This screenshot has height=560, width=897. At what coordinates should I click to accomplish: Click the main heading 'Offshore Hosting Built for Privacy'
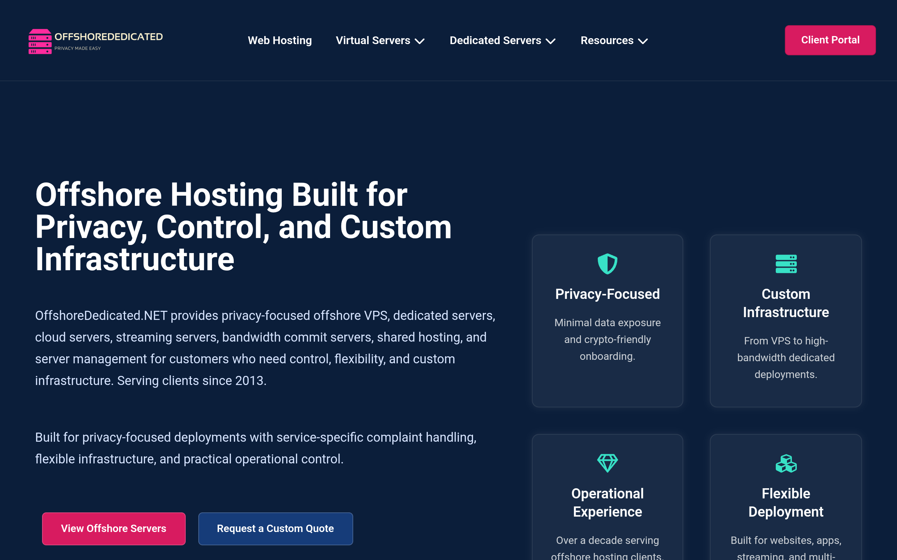pyautogui.click(x=244, y=227)
